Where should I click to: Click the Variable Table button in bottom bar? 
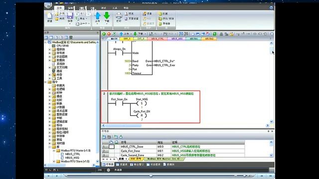(x=122, y=165)
